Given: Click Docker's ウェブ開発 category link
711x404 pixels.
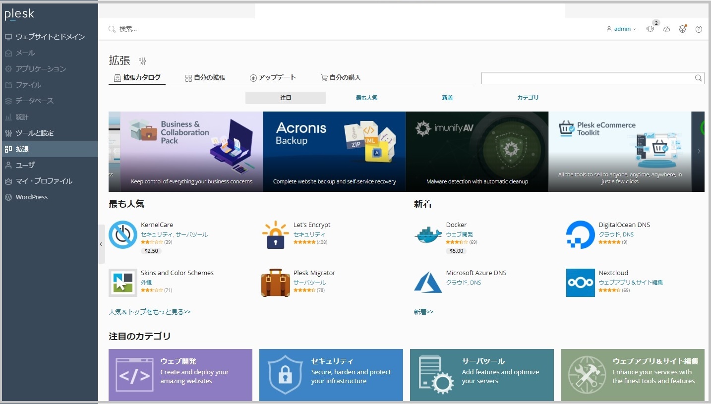Looking at the screenshot, I should point(460,234).
